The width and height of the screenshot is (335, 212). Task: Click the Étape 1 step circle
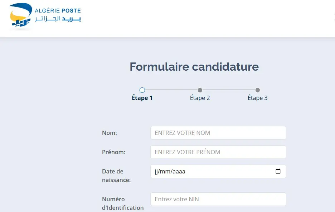coord(142,90)
